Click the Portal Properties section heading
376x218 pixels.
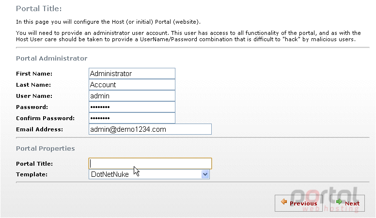point(46,148)
